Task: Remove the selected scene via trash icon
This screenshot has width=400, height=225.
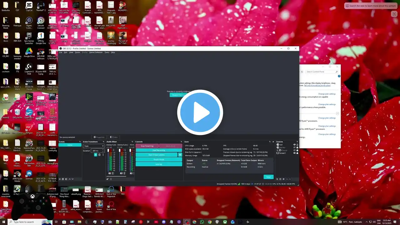Action: click(x=63, y=179)
